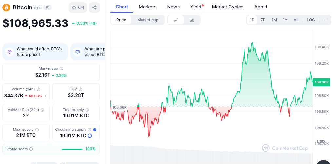This screenshot has width=332, height=164.
Task: Click the 21M BTC max supply value
Action: 26,135
